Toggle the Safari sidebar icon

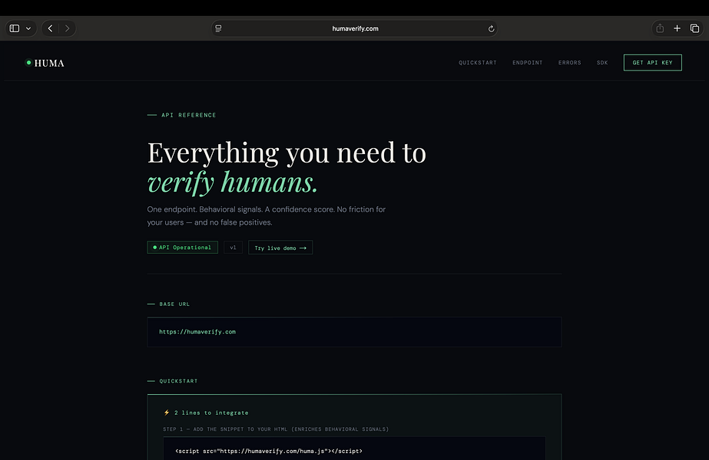pyautogui.click(x=15, y=28)
